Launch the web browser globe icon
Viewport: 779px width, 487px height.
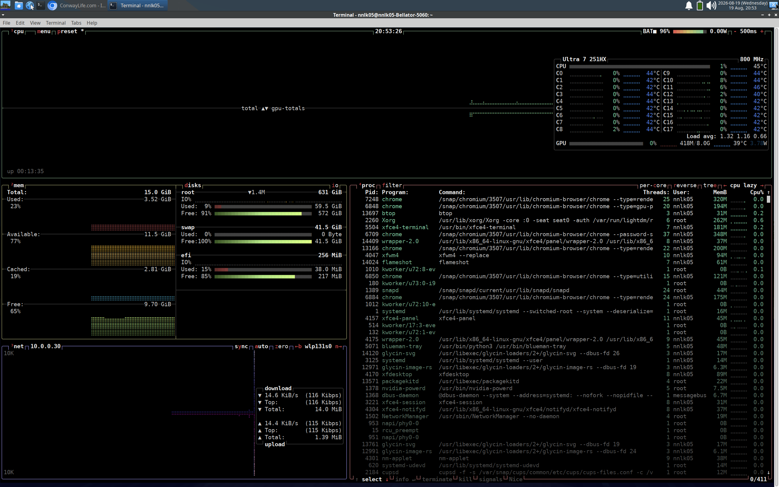(x=30, y=5)
